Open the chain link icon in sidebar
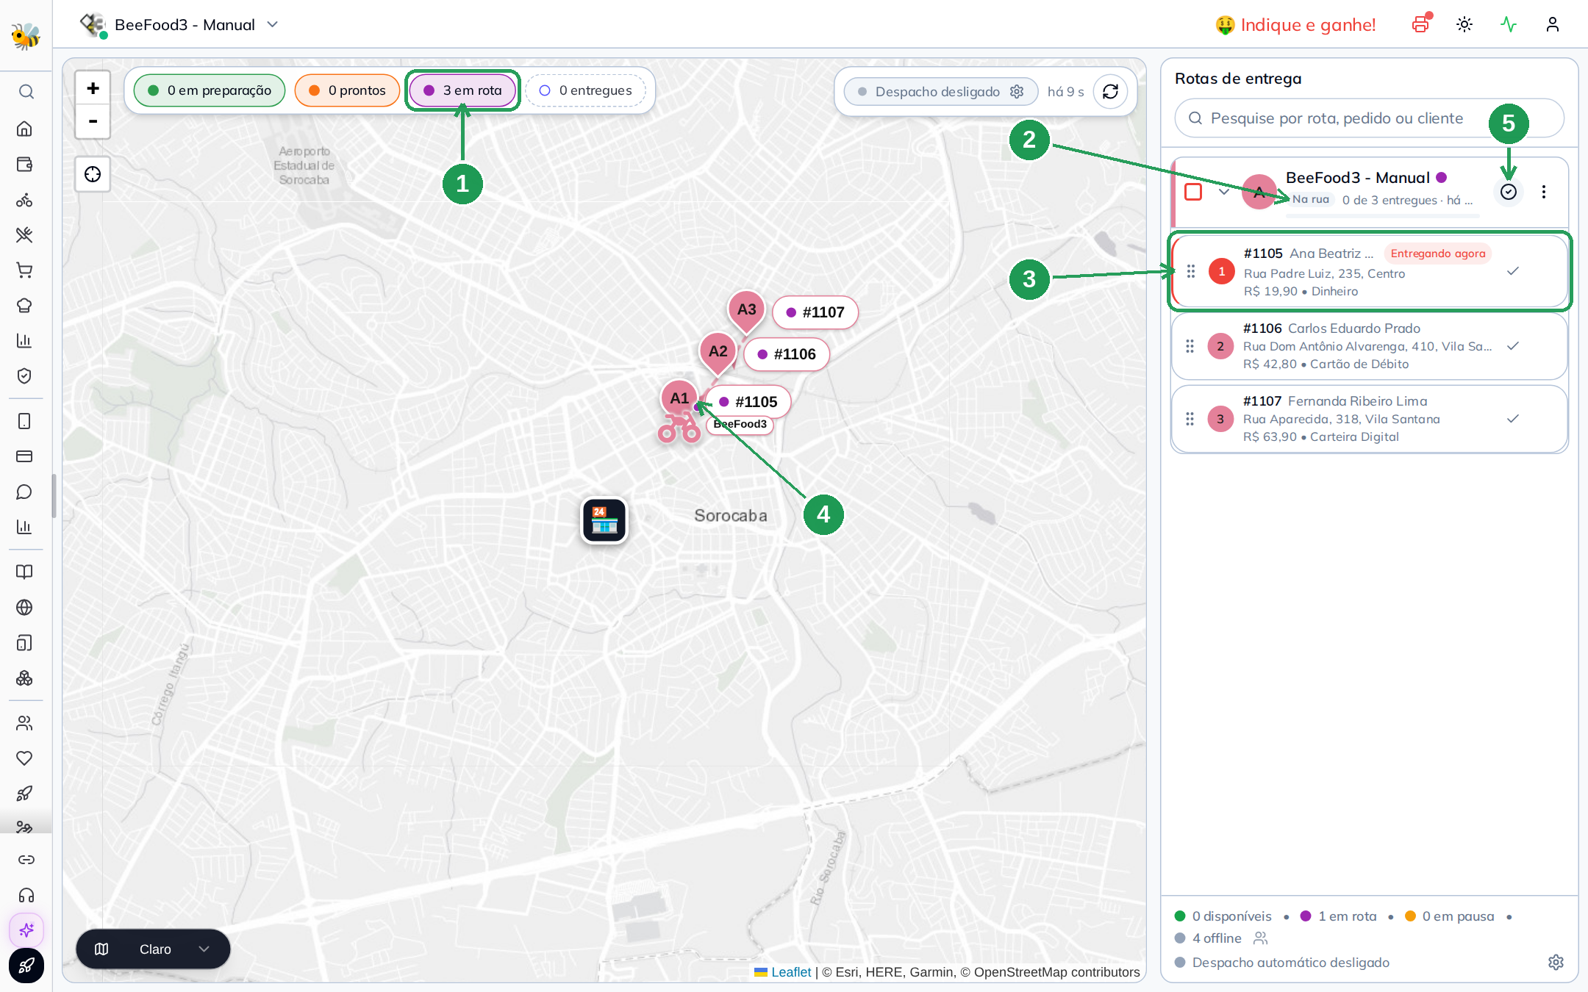The height and width of the screenshot is (992, 1588). coord(26,860)
